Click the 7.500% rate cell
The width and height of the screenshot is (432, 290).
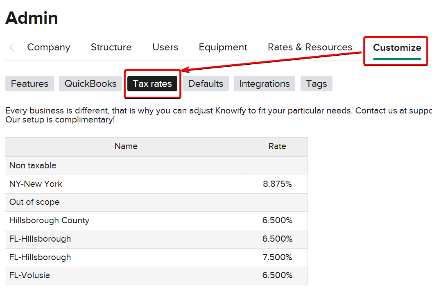(277, 257)
